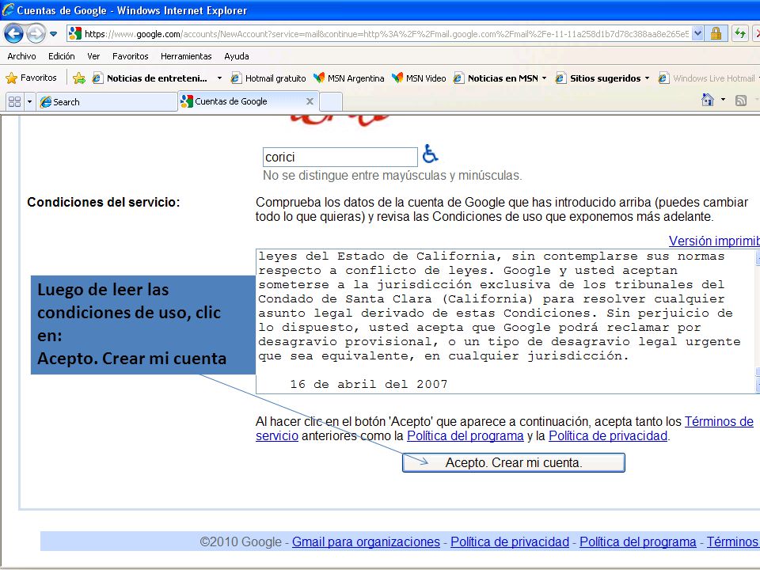Open Sitios sugeridos favorite
The width and height of the screenshot is (760, 570).
tap(598, 78)
